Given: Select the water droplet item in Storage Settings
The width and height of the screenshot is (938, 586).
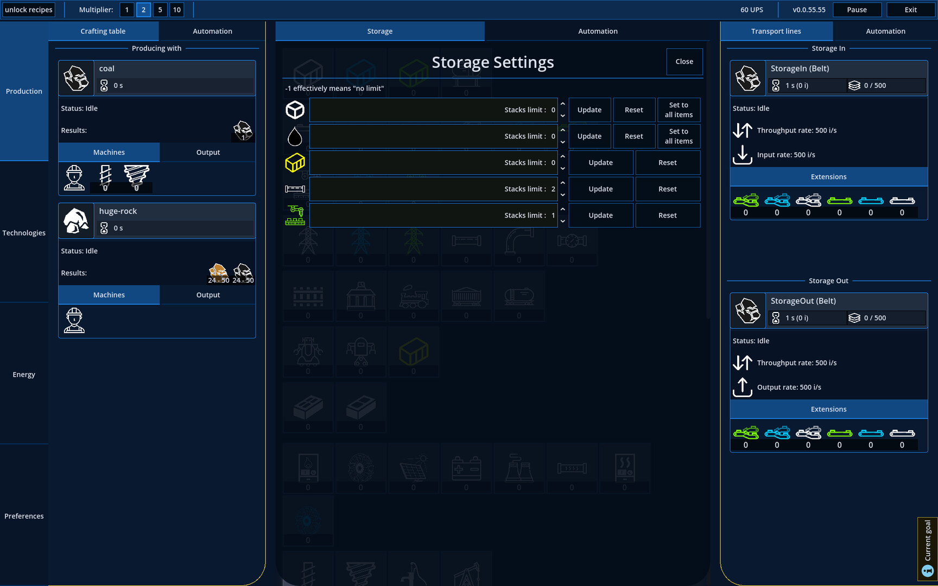Looking at the screenshot, I should pos(295,136).
